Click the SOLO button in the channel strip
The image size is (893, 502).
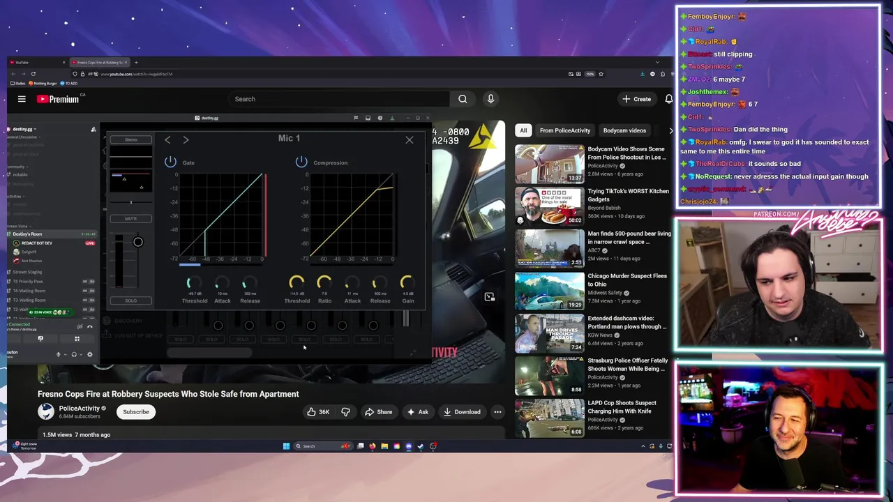click(130, 301)
